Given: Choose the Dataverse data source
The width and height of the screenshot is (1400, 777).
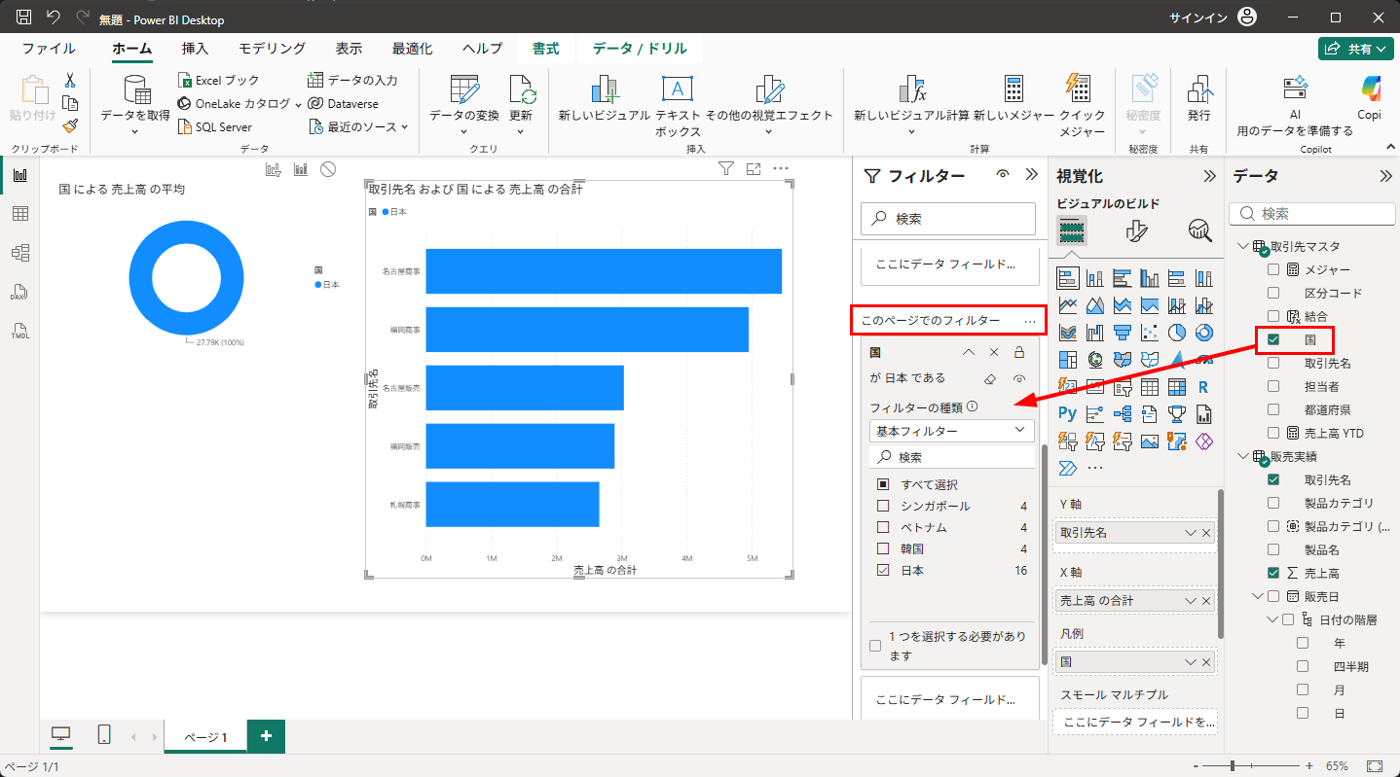Looking at the screenshot, I should coord(343,103).
